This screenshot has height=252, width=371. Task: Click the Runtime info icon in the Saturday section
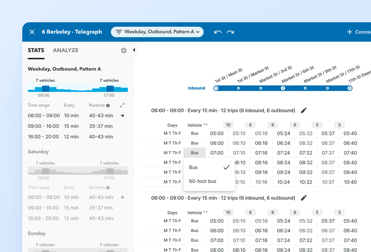click(108, 188)
